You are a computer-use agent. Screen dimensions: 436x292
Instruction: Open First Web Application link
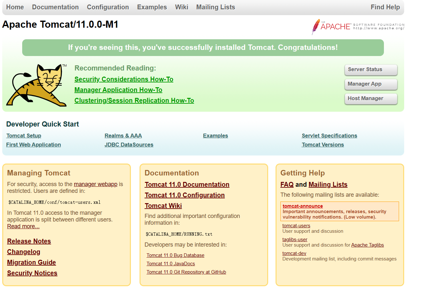(x=33, y=145)
